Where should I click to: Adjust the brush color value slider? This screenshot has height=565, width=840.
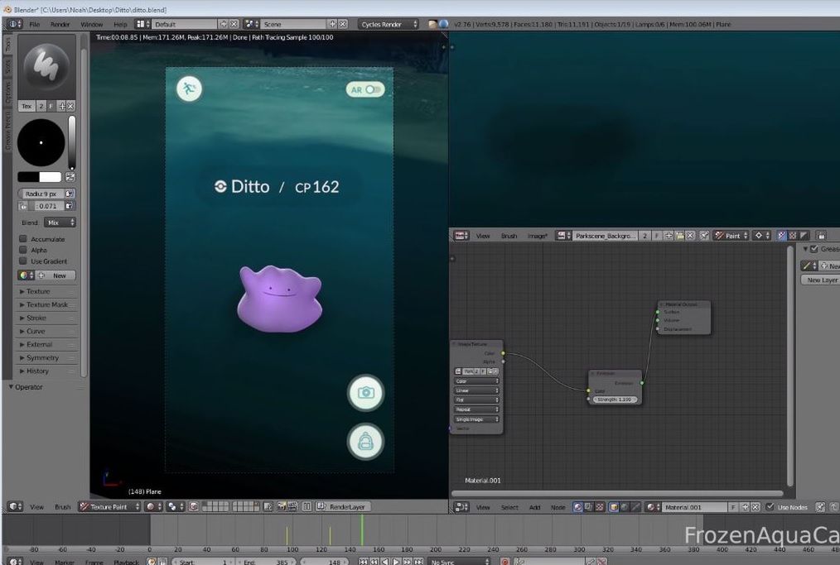click(x=72, y=142)
